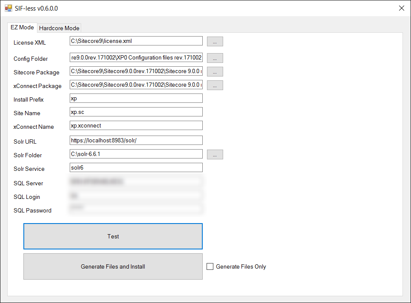Click the xConnect Package label
Image resolution: width=411 pixels, height=303 pixels.
tap(37, 86)
